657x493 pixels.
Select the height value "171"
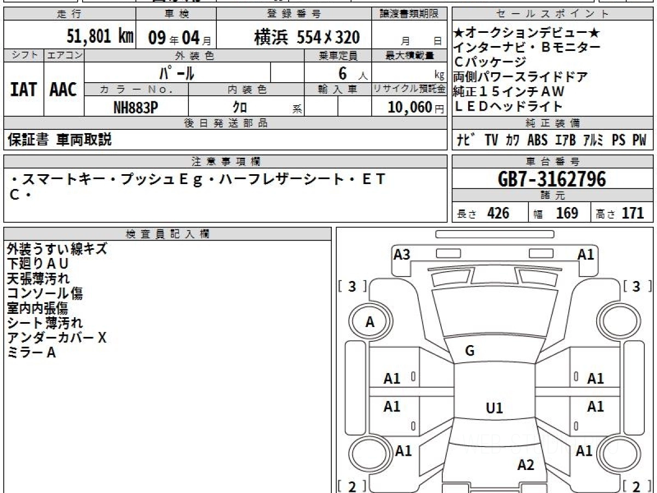click(x=633, y=213)
